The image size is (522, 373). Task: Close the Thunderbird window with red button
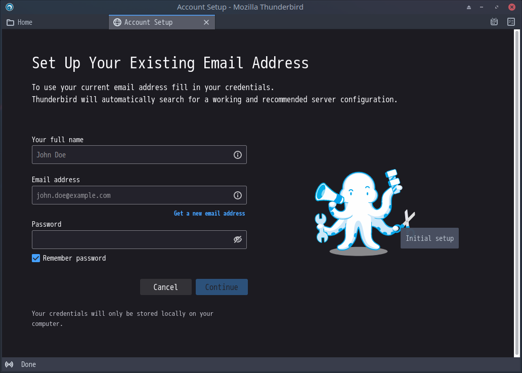coord(512,7)
